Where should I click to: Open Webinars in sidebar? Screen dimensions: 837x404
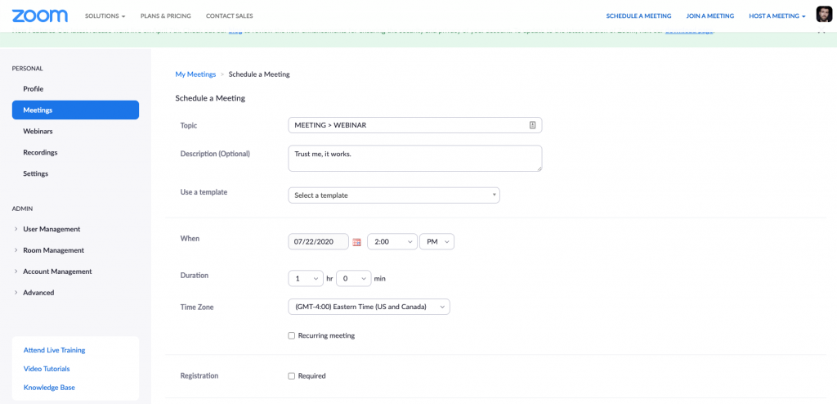38,131
